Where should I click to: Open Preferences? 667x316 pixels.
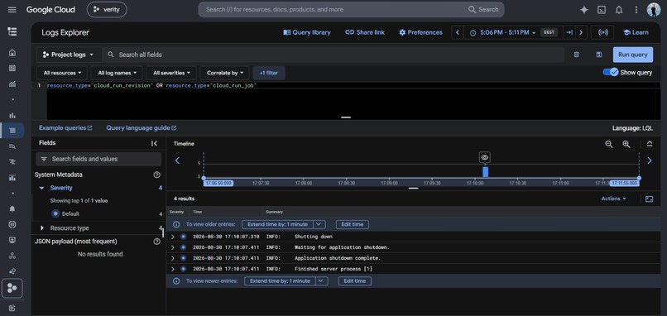point(420,32)
